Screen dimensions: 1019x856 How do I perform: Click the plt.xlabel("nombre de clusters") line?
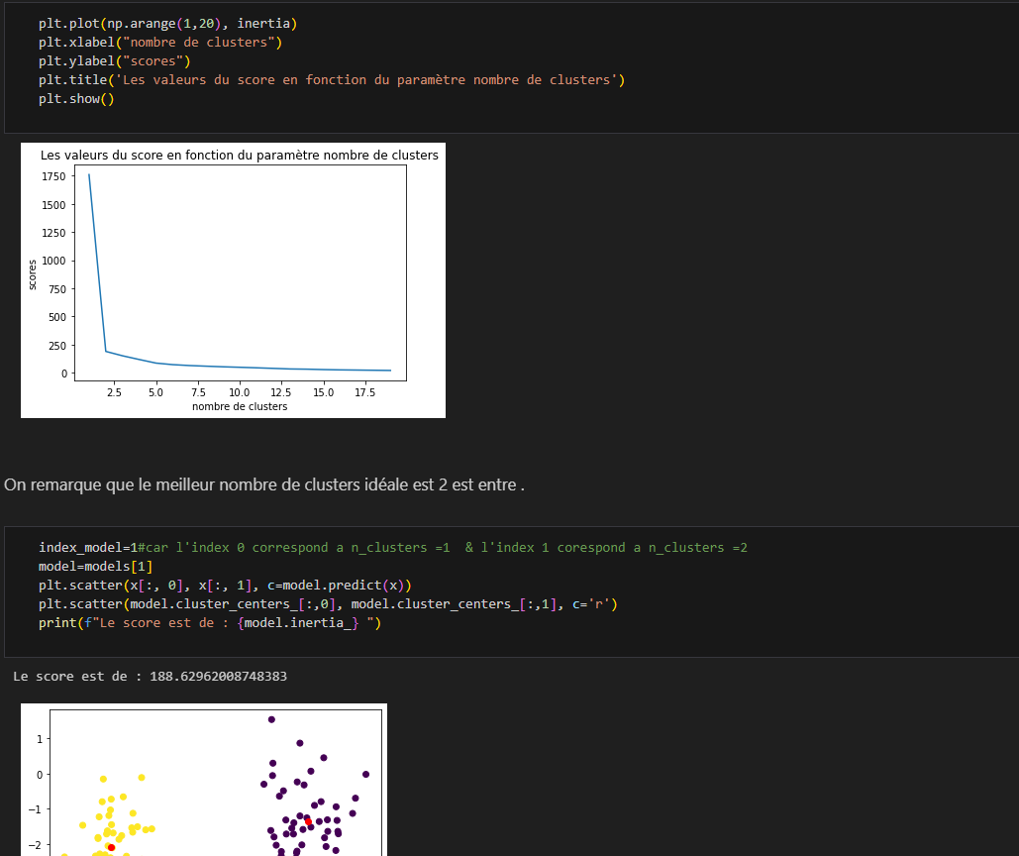point(160,42)
